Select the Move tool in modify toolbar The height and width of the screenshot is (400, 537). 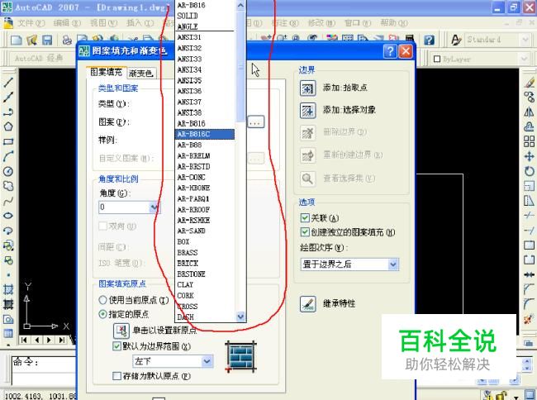point(529,156)
